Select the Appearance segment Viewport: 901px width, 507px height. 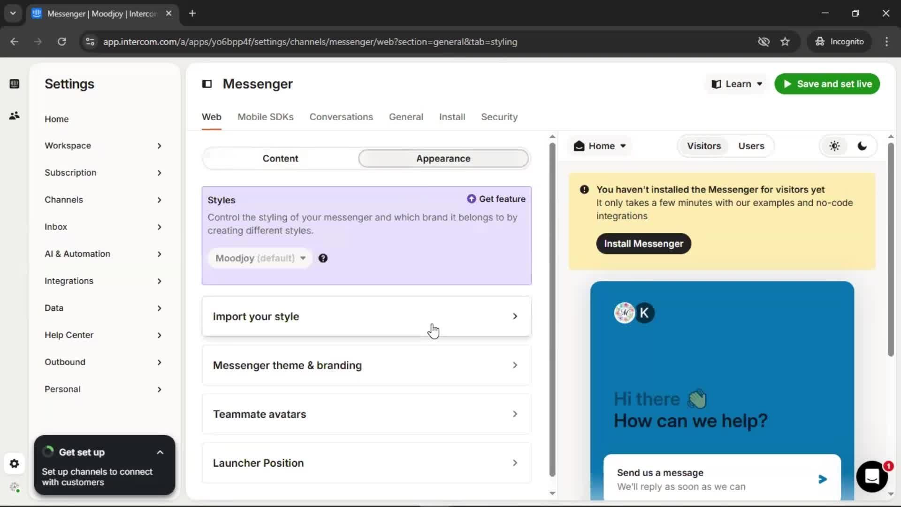(443, 159)
